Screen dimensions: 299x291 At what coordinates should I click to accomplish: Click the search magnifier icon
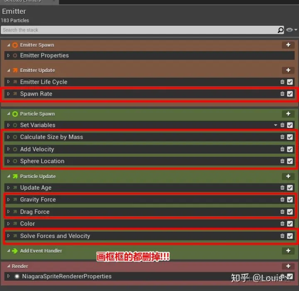[x=280, y=30]
